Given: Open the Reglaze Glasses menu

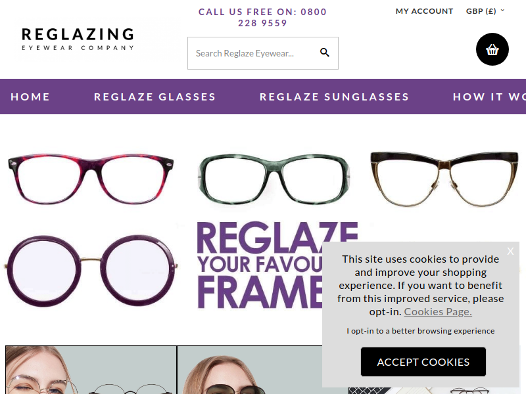Looking at the screenshot, I should [155, 97].
